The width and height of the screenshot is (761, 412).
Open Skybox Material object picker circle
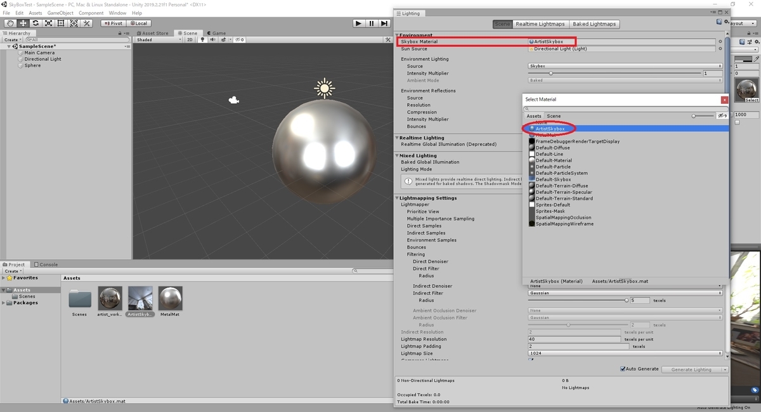click(720, 42)
